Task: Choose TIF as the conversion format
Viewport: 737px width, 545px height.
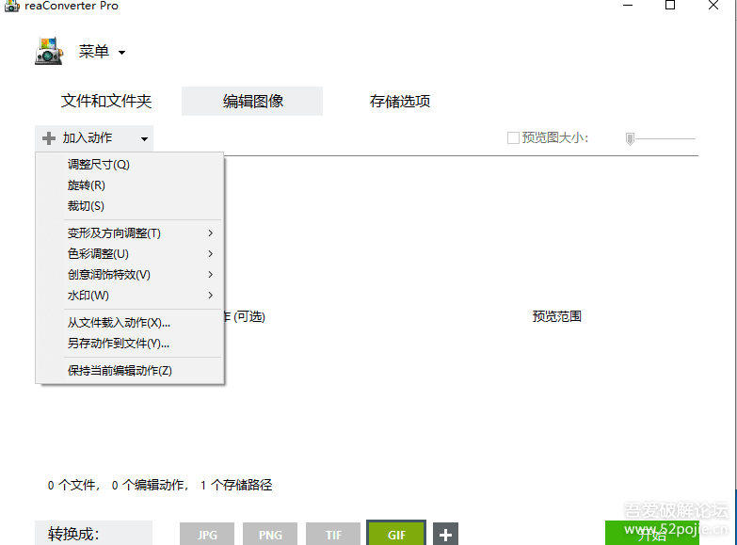Action: pyautogui.click(x=333, y=535)
